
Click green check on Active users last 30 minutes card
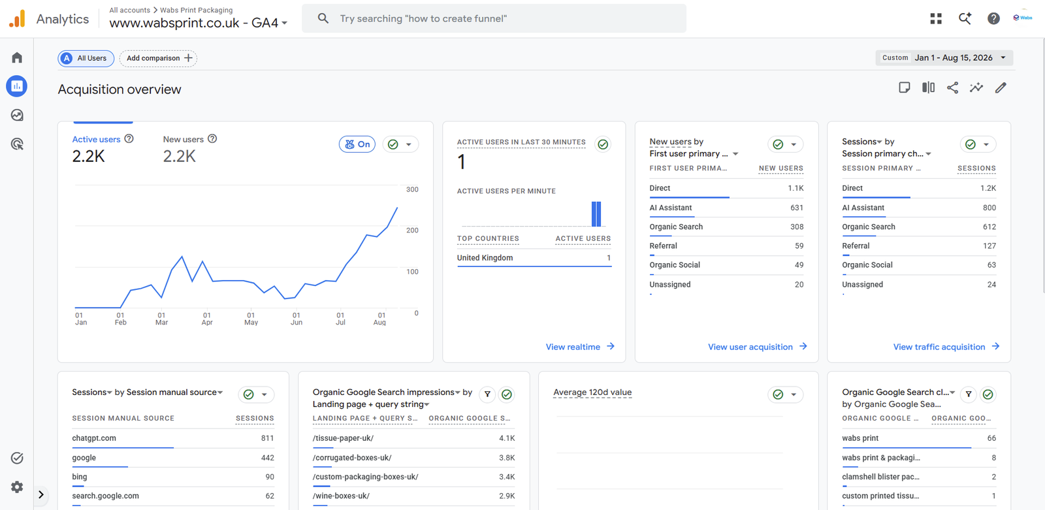[603, 144]
